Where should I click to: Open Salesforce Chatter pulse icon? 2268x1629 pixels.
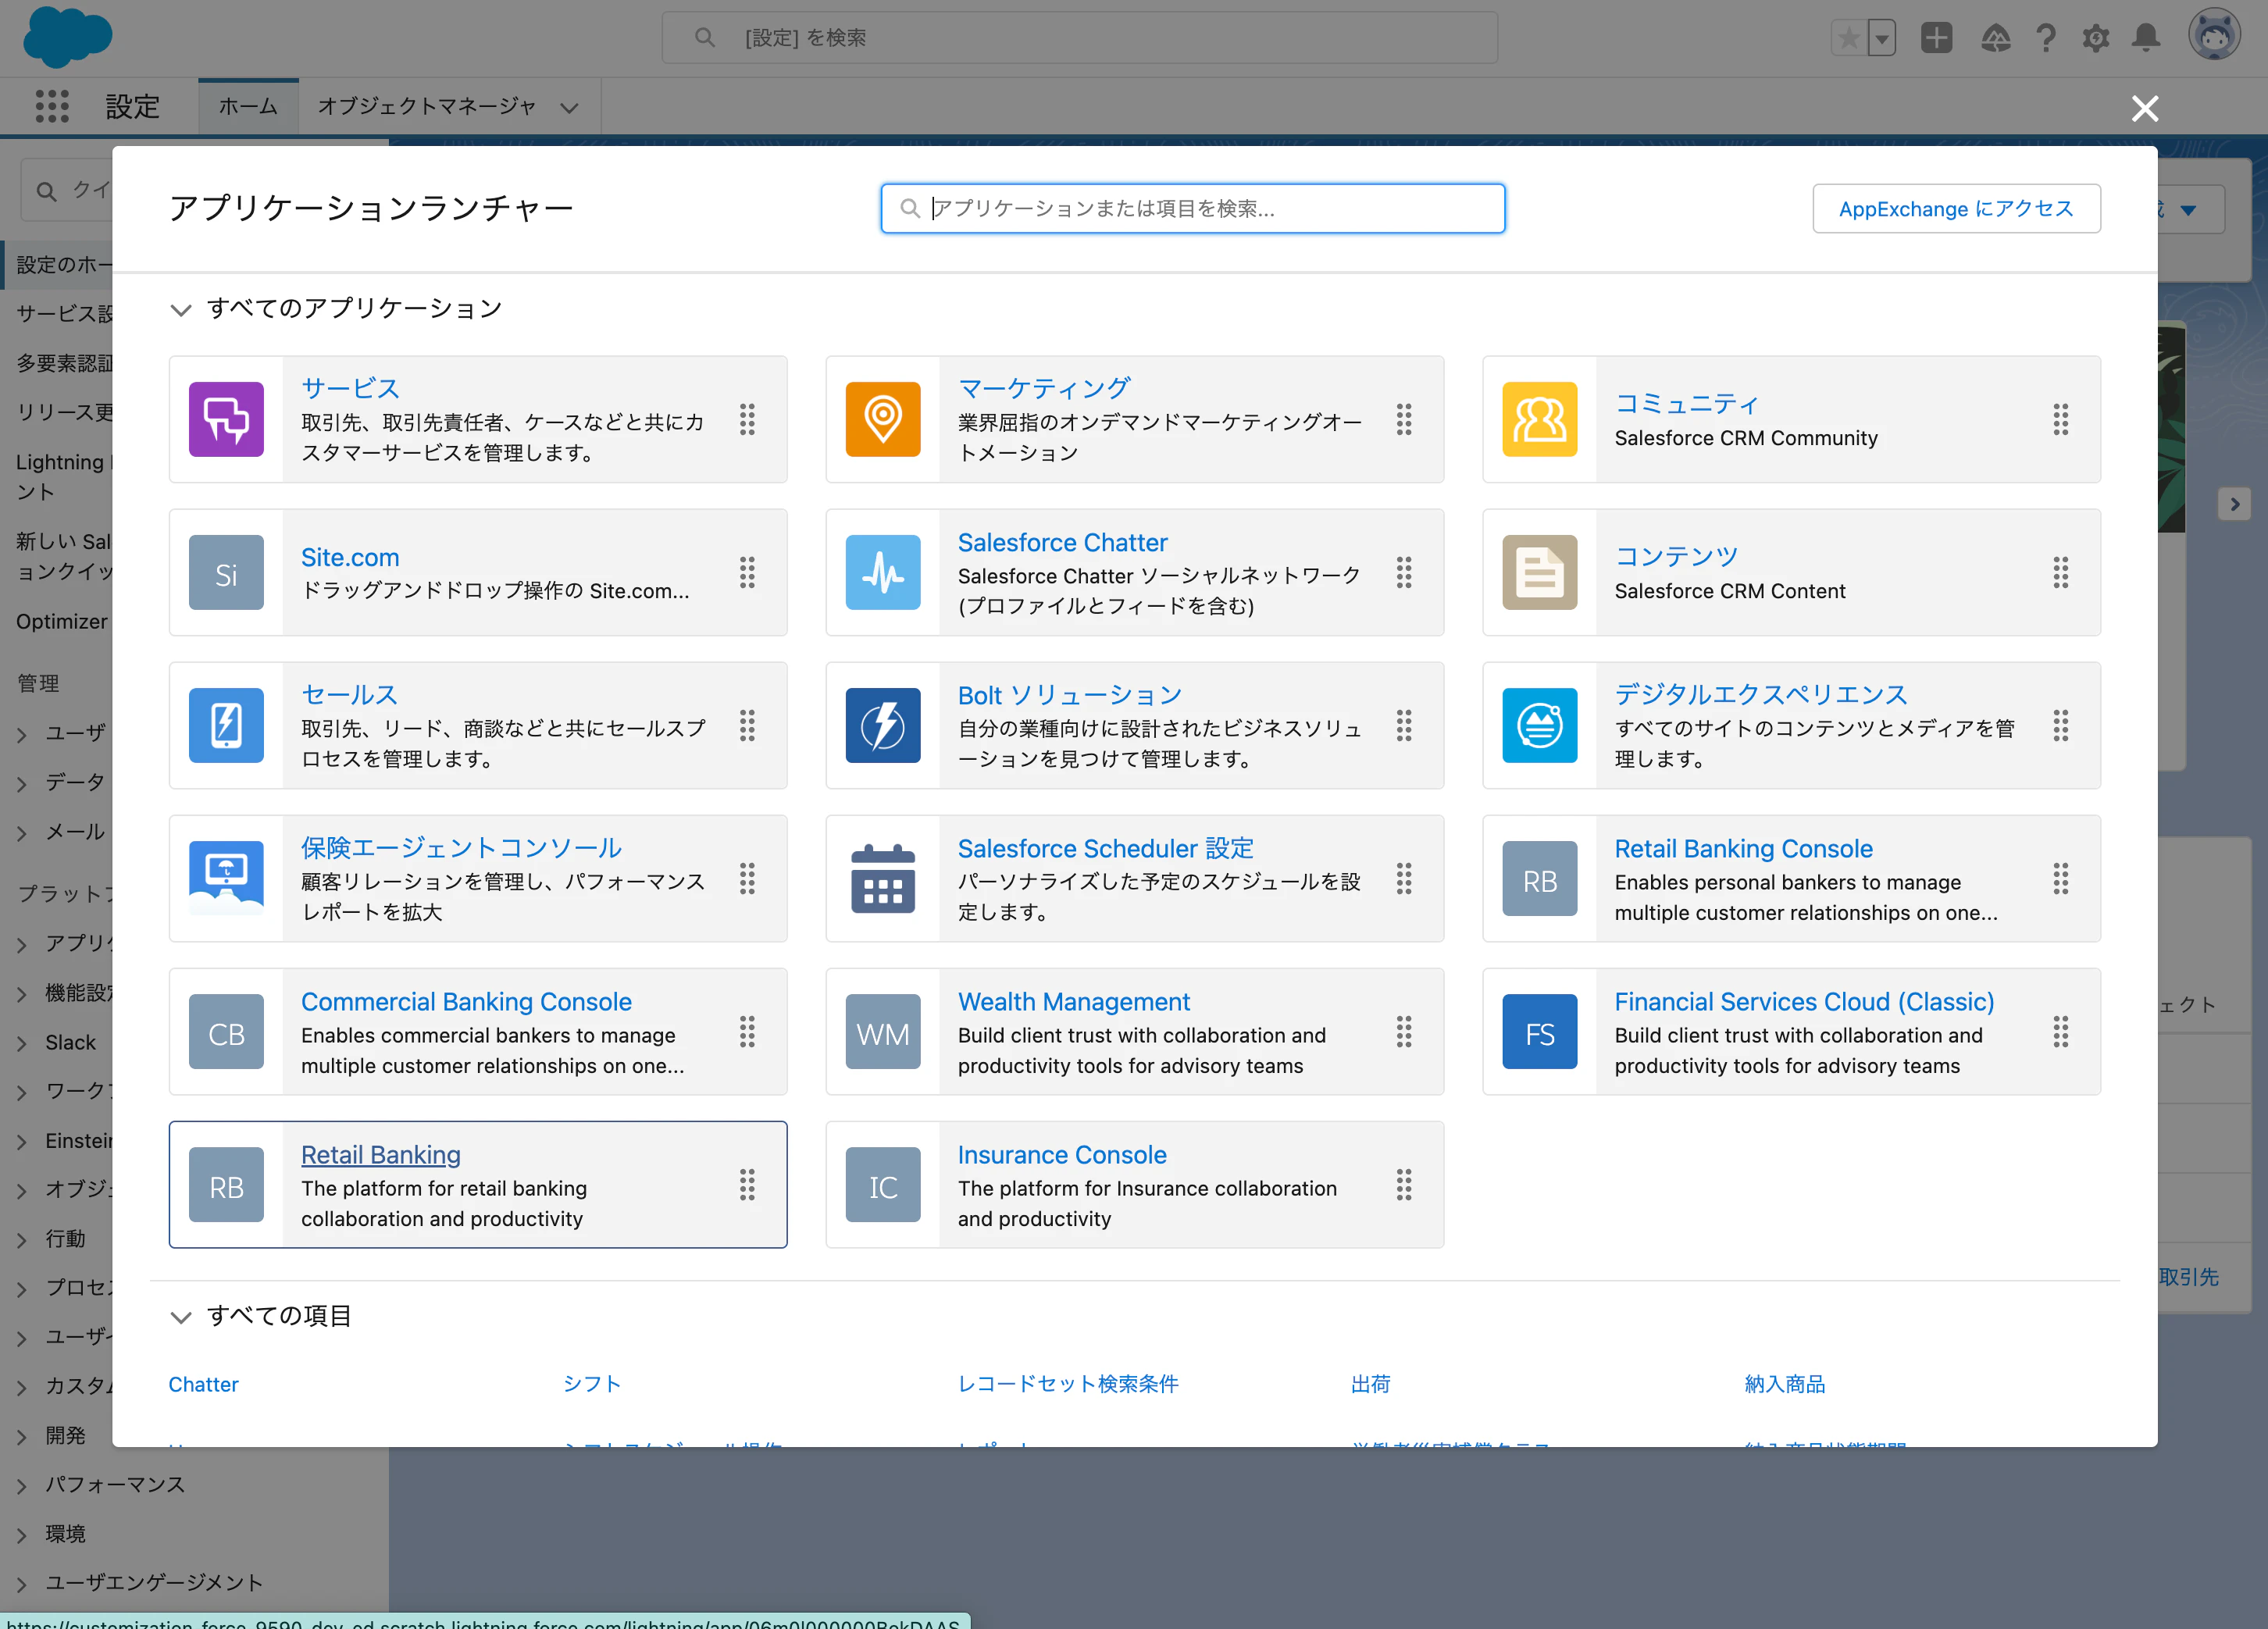(883, 572)
